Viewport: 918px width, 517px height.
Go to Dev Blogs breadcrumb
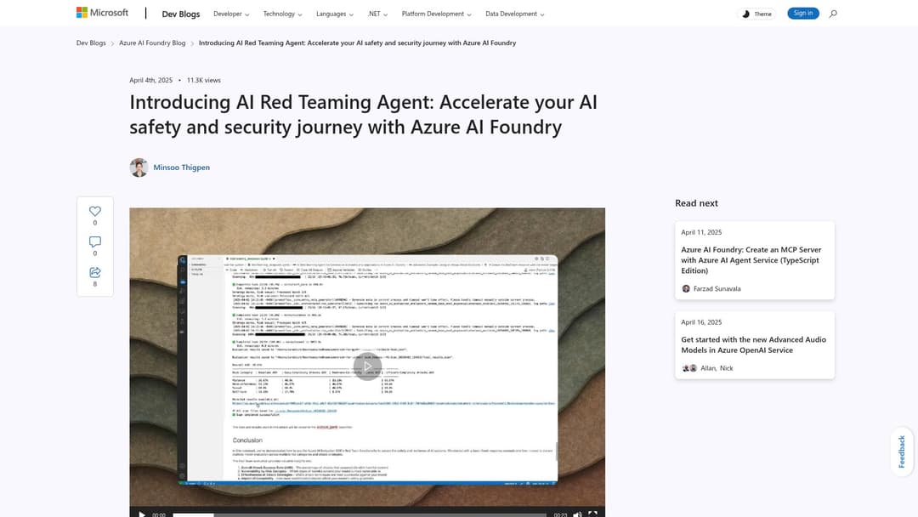point(91,43)
